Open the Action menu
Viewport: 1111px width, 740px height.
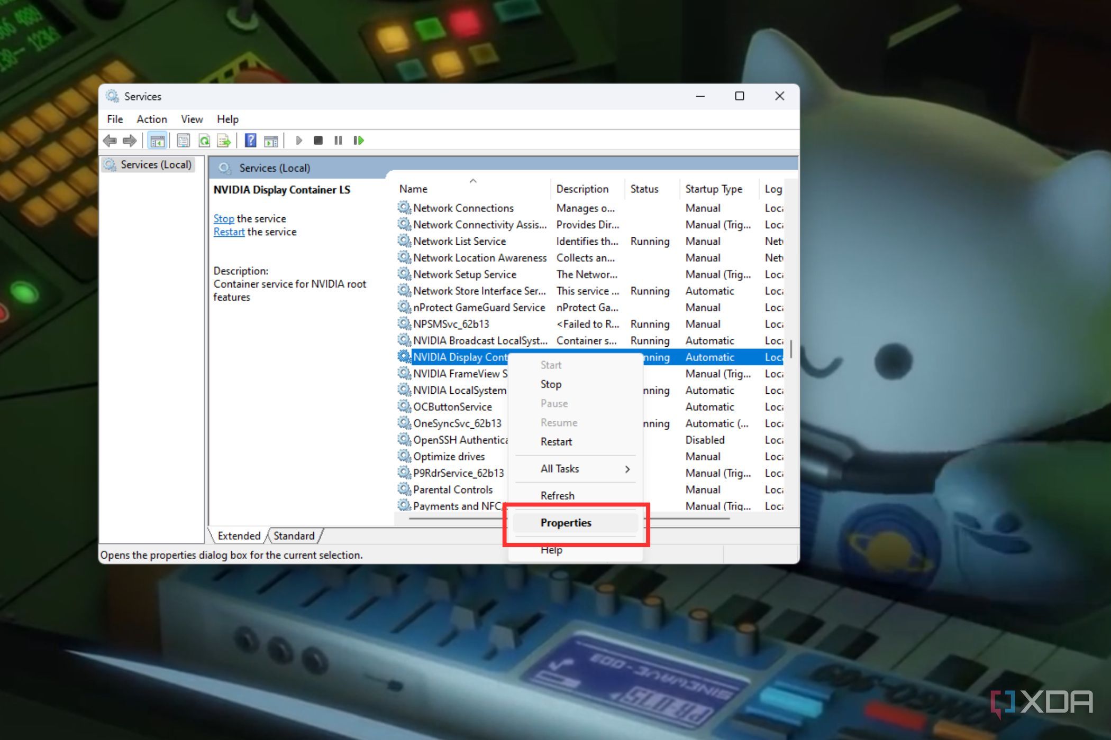tap(151, 119)
